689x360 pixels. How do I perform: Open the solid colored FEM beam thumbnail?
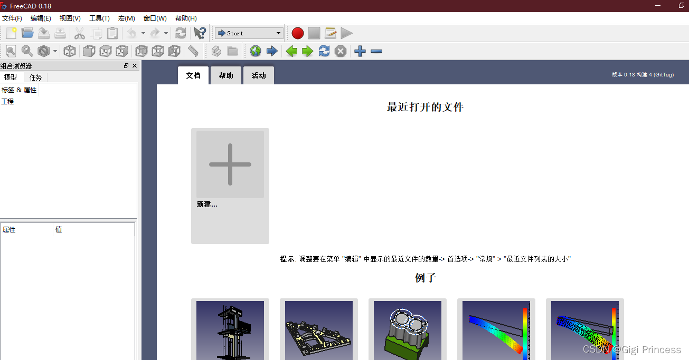pos(496,330)
